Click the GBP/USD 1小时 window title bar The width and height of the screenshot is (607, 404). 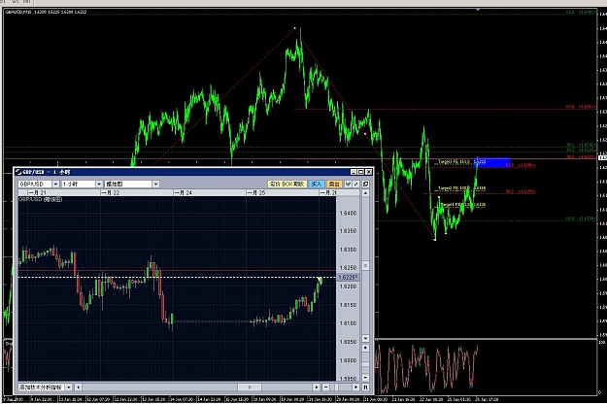193,172
